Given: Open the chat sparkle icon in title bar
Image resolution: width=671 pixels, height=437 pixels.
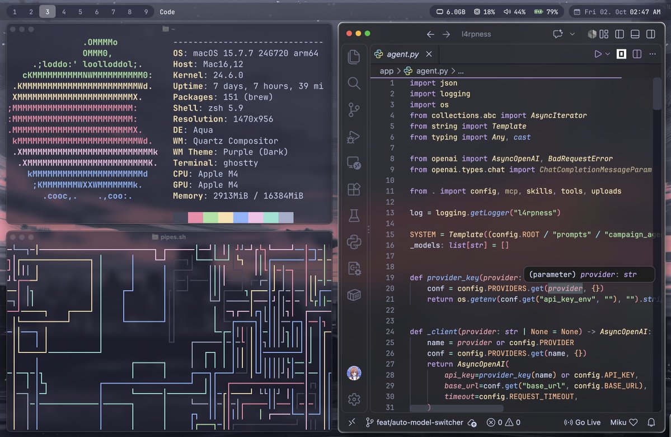Looking at the screenshot, I should point(557,34).
